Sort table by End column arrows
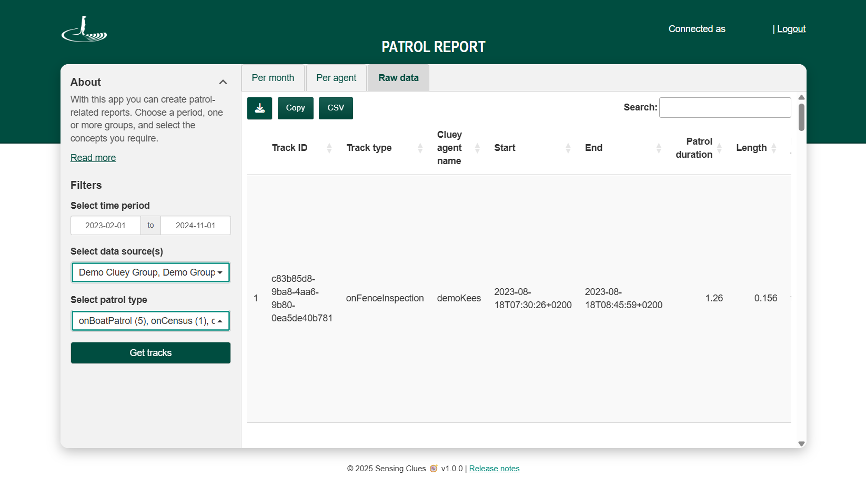 coord(659,148)
